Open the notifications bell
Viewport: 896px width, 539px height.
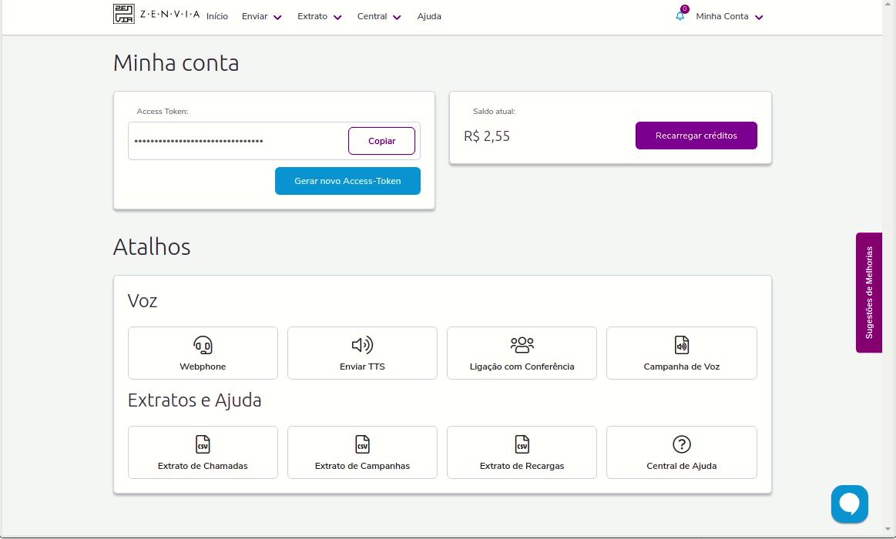[680, 16]
